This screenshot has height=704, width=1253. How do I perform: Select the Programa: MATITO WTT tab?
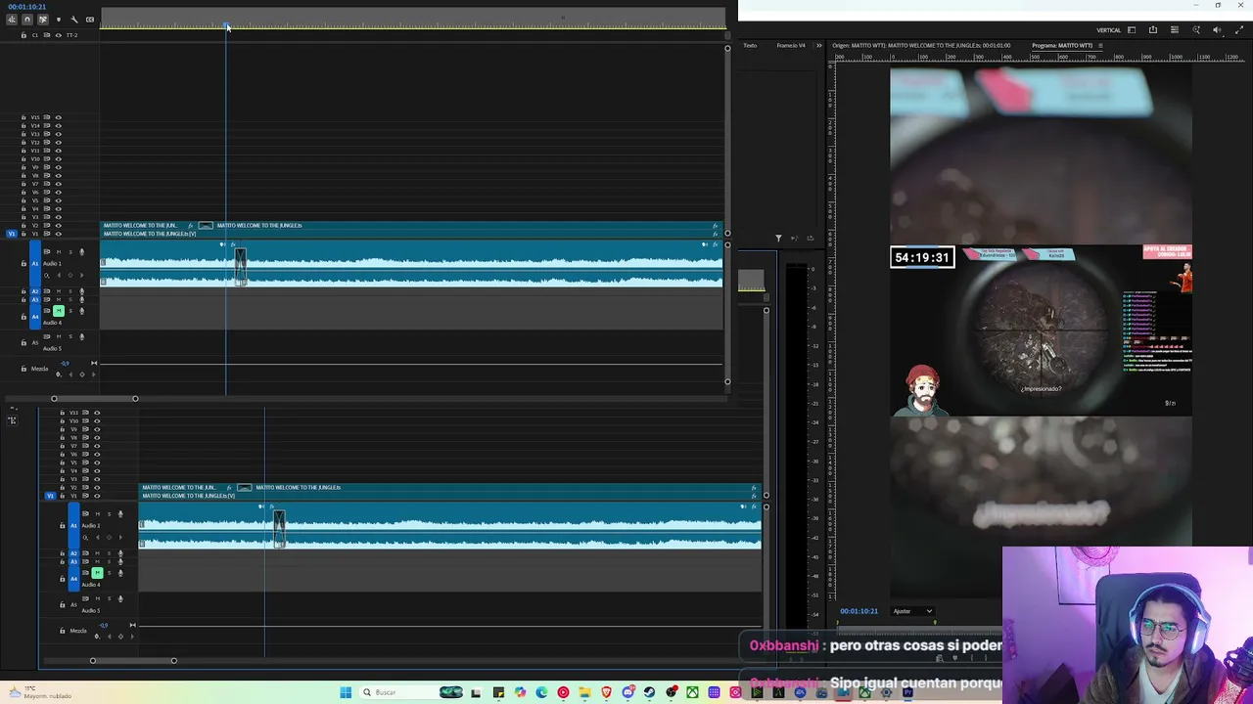1062,45
